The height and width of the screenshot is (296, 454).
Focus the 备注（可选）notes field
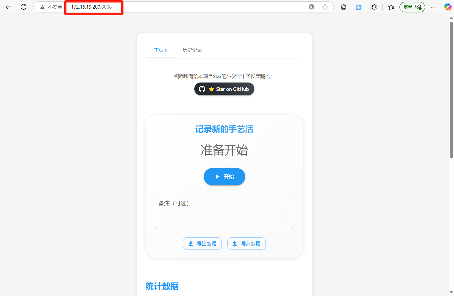pos(225,211)
